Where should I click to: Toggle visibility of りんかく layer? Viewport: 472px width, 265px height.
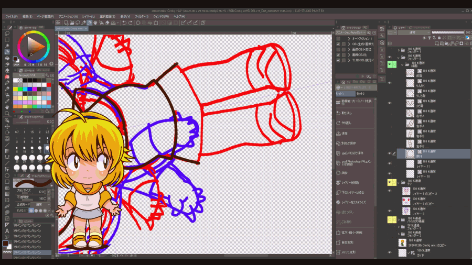pos(390,83)
